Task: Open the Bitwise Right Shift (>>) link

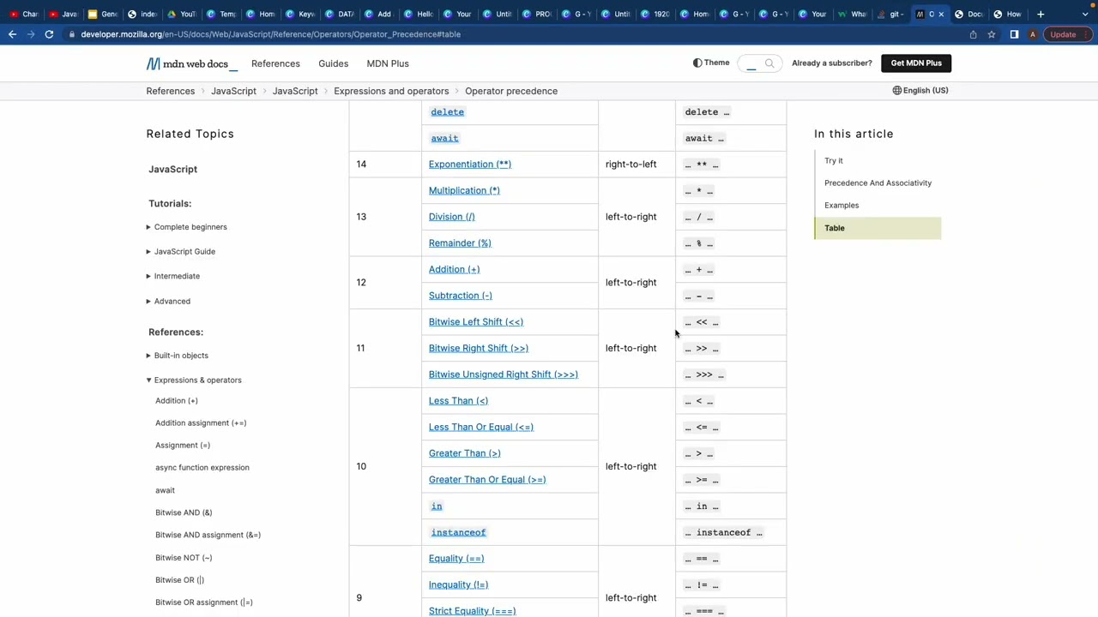Action: click(479, 348)
